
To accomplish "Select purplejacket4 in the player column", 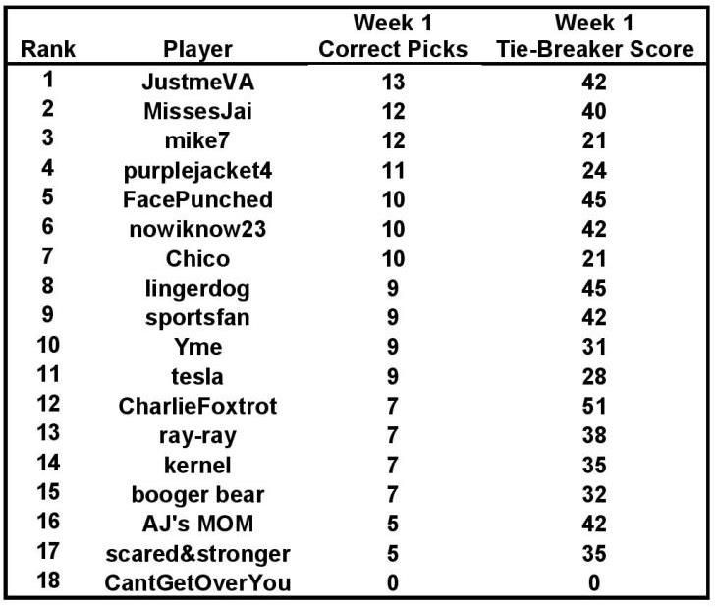I will (197, 171).
